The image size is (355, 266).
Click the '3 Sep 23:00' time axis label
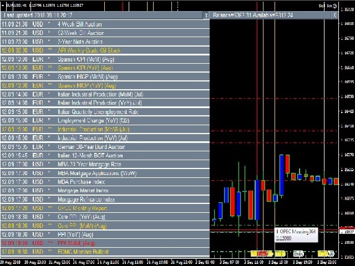pyautogui.click(x=327, y=263)
